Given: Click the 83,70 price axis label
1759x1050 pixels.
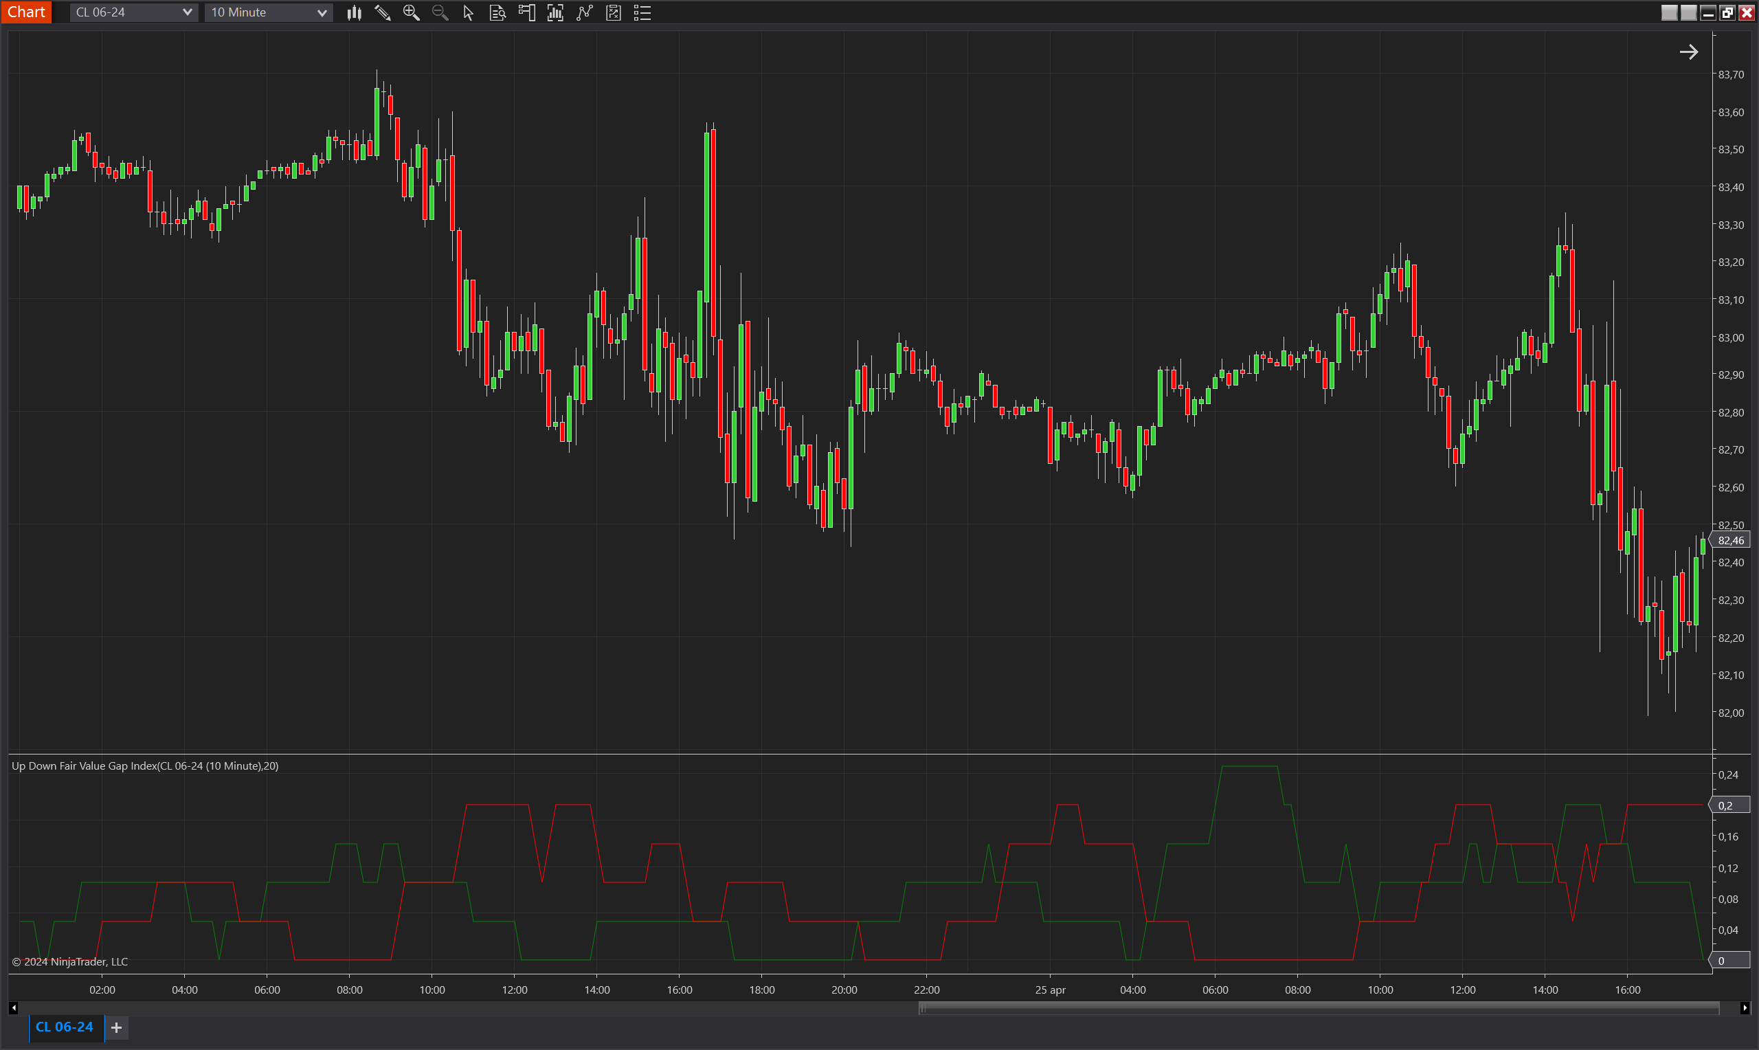Looking at the screenshot, I should 1731,74.
